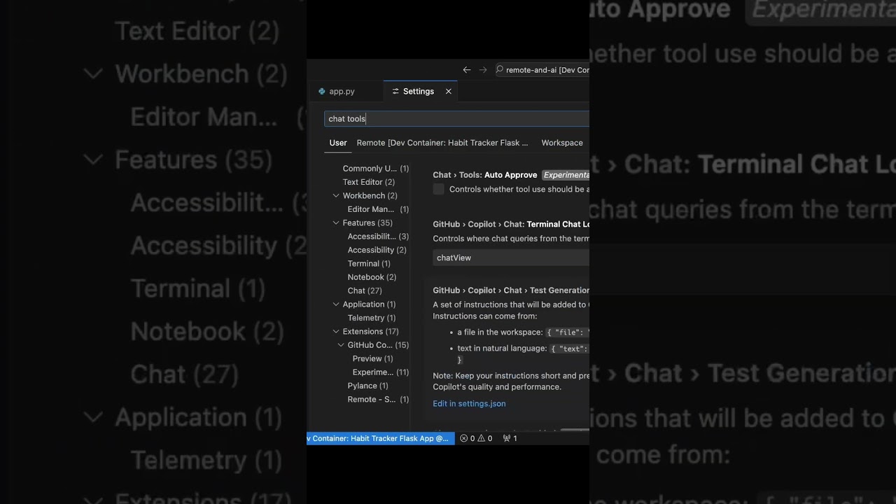Click Edit in settings.json link

(x=469, y=403)
